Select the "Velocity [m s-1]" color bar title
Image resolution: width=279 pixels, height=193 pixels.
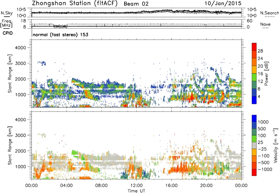[x=276, y=145]
